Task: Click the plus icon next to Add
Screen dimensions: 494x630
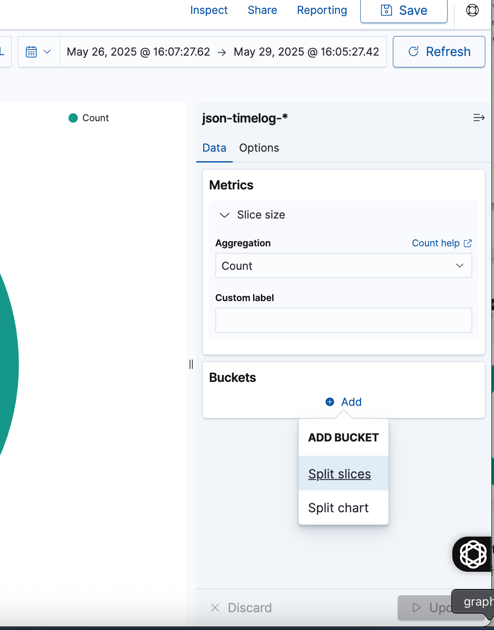Action: (x=330, y=402)
